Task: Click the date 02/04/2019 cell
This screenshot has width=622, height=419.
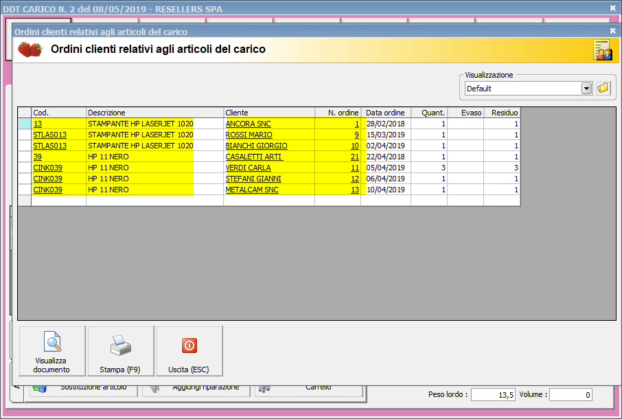Action: point(386,146)
